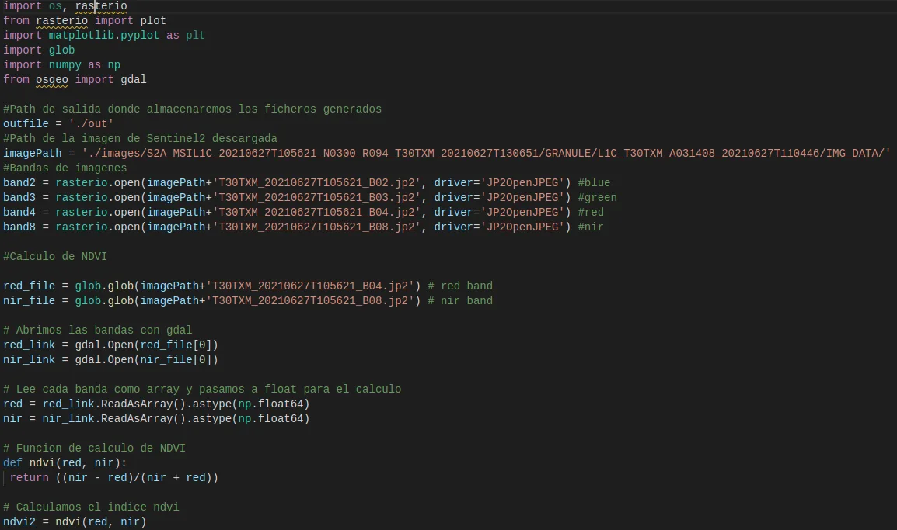897x530 pixels.
Task: Click the comment '#Calculo de NDVI'
Action: pyautogui.click(x=55, y=256)
